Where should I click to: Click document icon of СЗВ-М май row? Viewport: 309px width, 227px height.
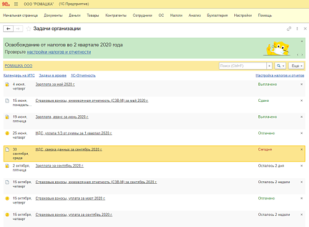click(7, 101)
